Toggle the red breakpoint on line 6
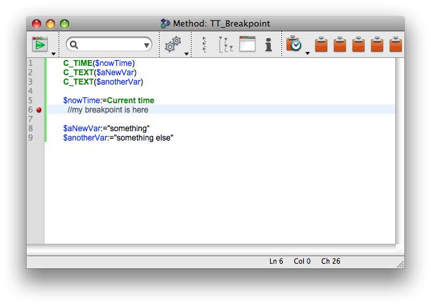This screenshot has width=431, height=305. (x=39, y=110)
